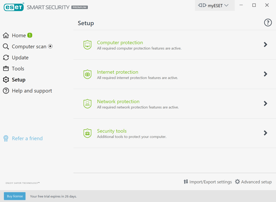Screen dimensions: 276x202
Task: Expand Security tools with its chevron
Action: (265, 133)
